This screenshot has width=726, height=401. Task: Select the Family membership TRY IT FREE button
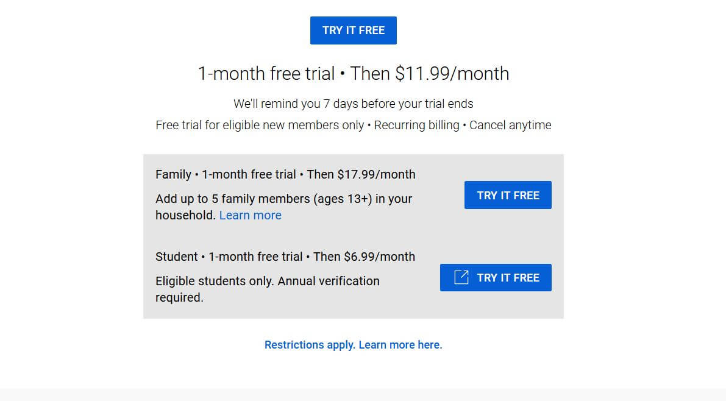click(508, 195)
